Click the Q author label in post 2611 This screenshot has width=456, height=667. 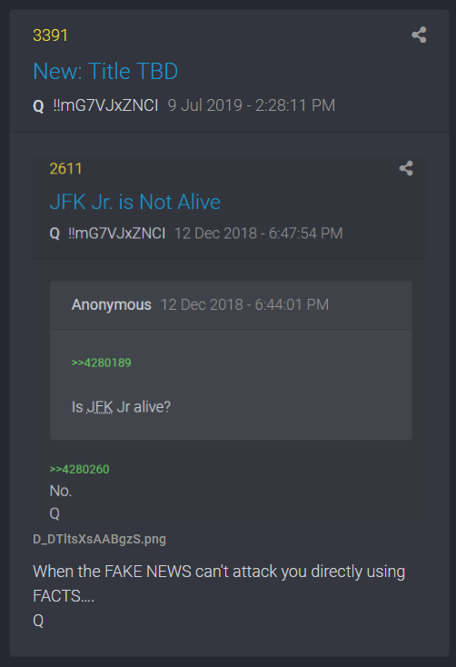(55, 234)
